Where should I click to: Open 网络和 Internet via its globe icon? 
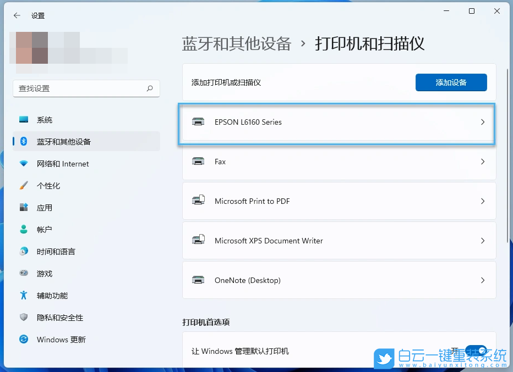point(23,163)
